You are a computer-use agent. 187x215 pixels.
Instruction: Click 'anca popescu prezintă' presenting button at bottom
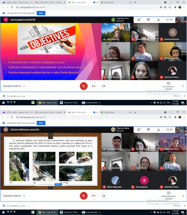169,86
